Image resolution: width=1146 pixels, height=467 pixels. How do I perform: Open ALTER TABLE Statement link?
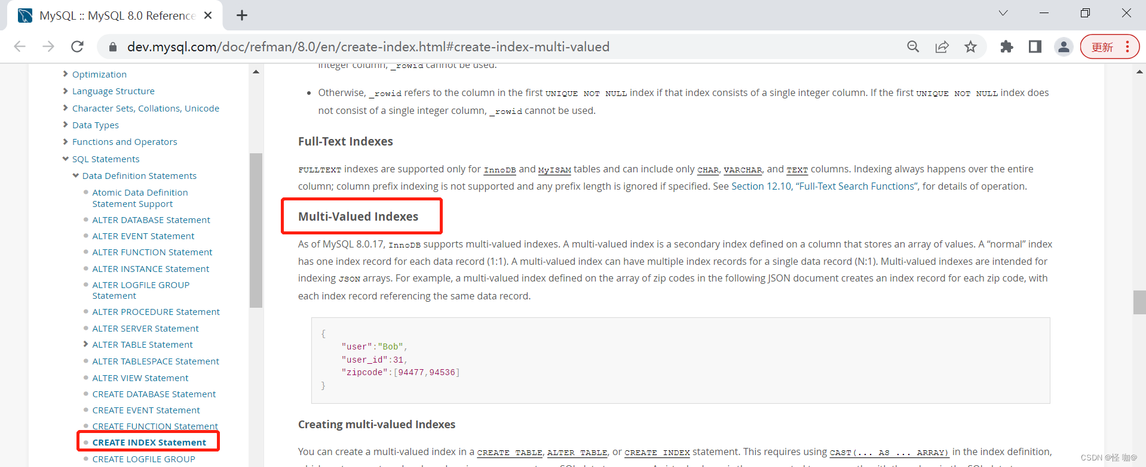(x=142, y=345)
